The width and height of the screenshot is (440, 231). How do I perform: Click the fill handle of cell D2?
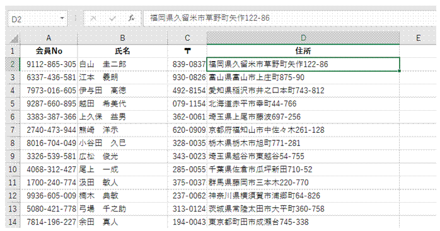point(399,71)
